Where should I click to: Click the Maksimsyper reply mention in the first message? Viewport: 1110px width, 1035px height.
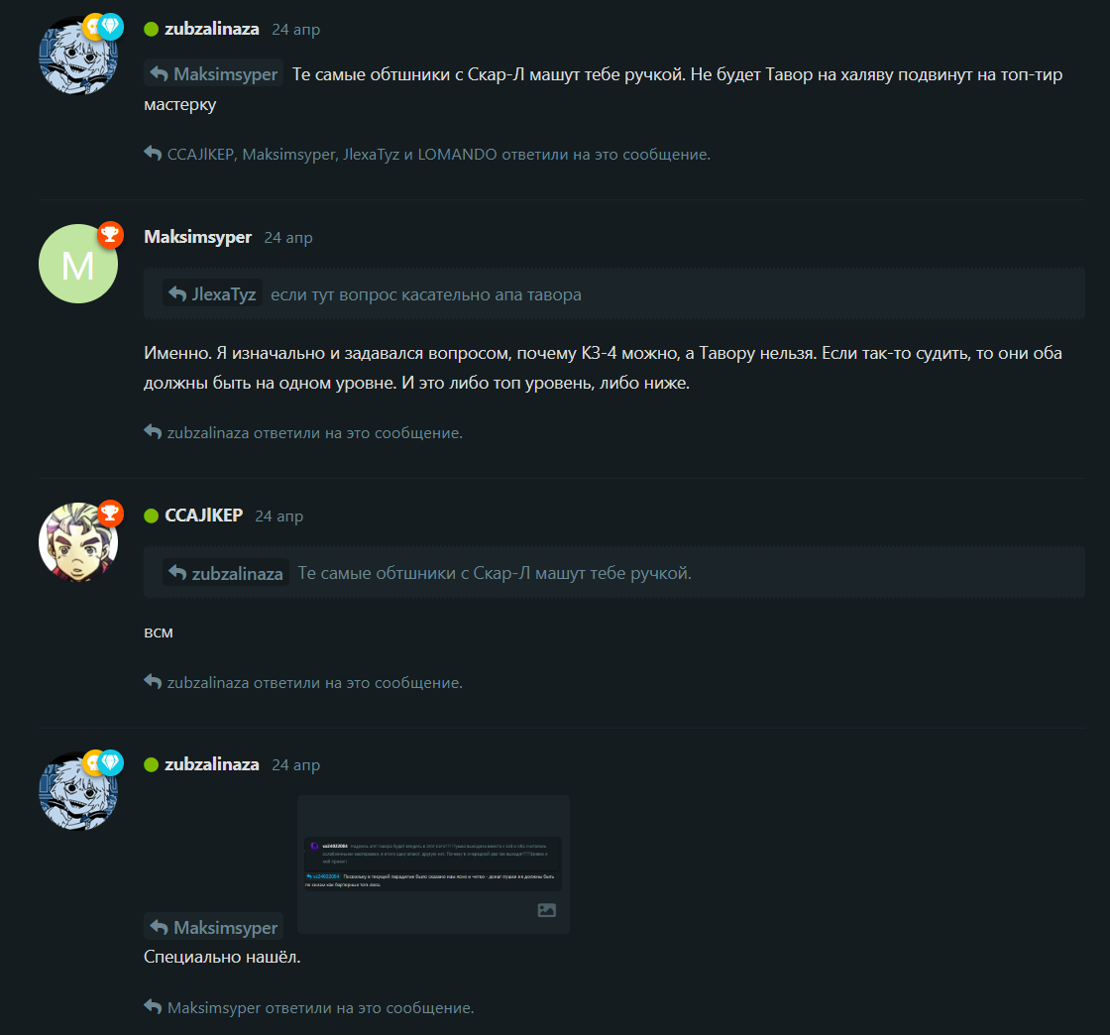pyautogui.click(x=214, y=73)
